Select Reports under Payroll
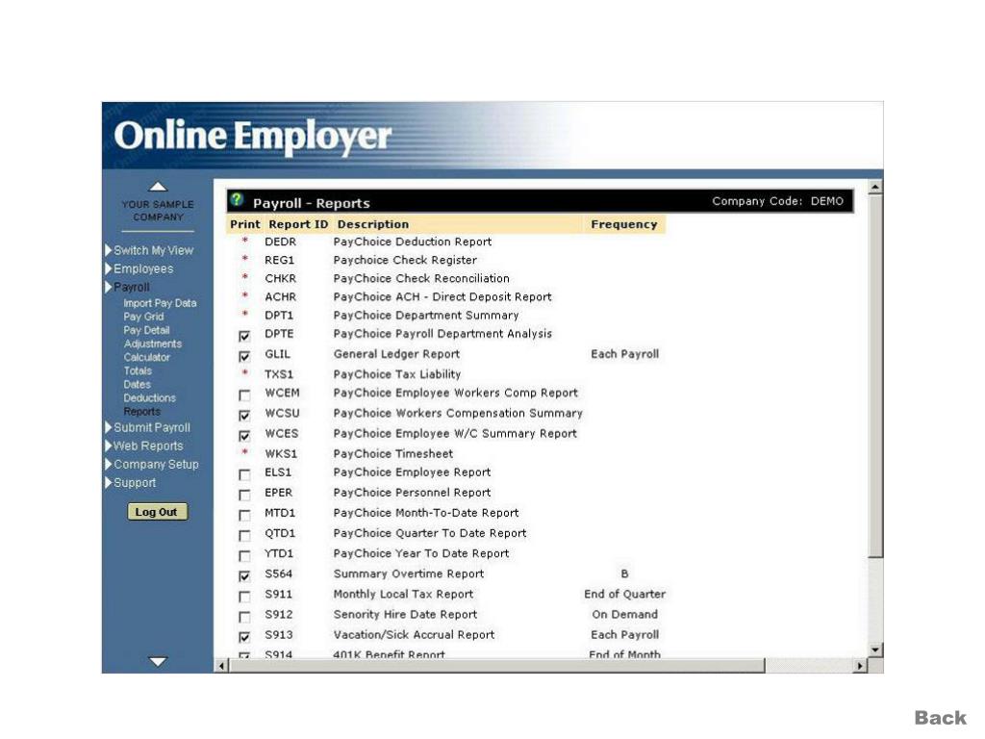 point(142,412)
